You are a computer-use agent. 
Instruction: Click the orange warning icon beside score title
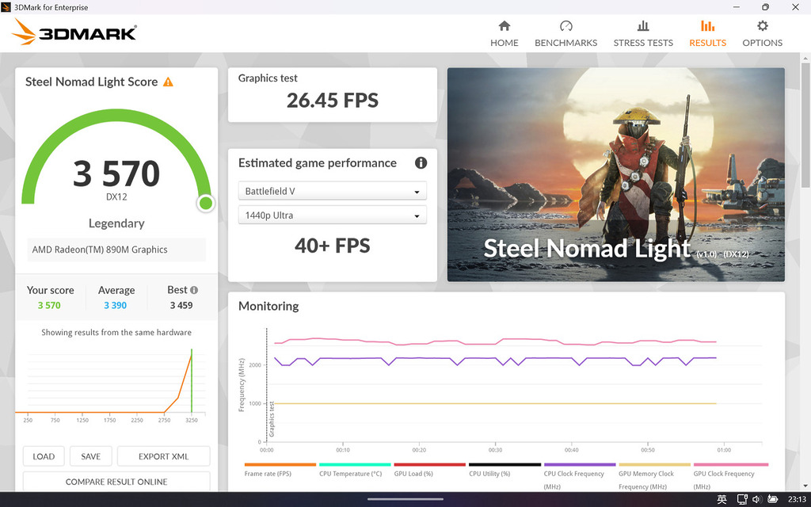[168, 82]
